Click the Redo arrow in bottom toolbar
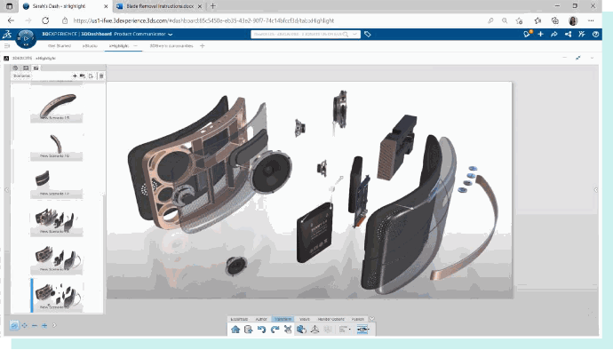613x350 pixels. point(275,330)
